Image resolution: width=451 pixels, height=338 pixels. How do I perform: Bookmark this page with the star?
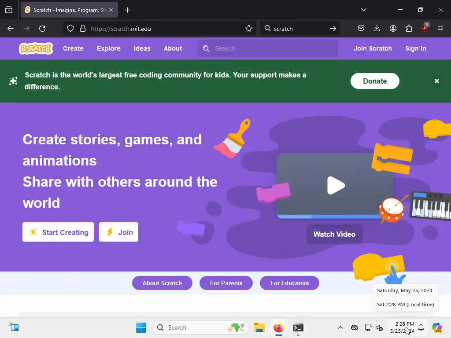pos(249,29)
